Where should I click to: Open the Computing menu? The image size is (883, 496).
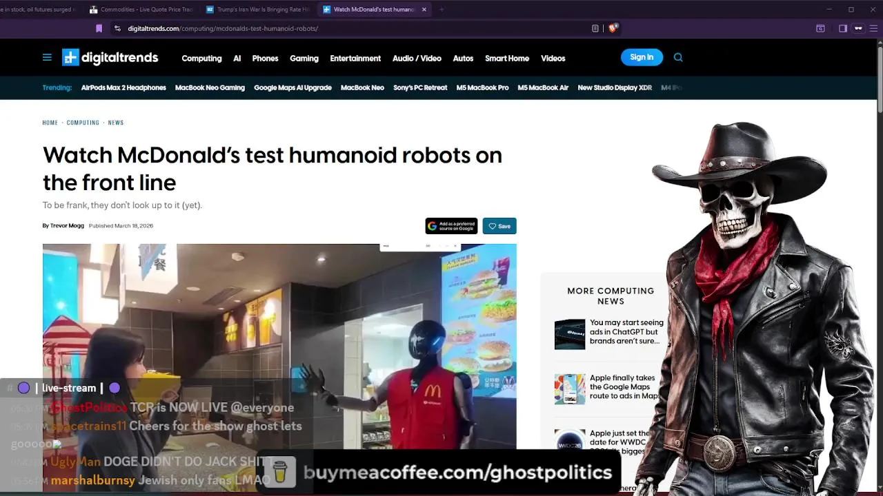(x=201, y=58)
